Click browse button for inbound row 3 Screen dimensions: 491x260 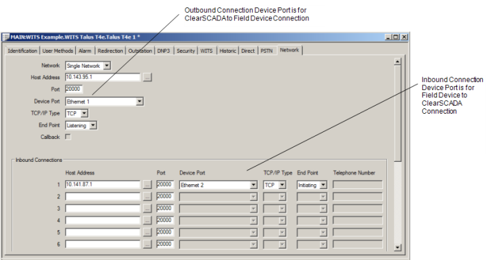click(x=147, y=209)
